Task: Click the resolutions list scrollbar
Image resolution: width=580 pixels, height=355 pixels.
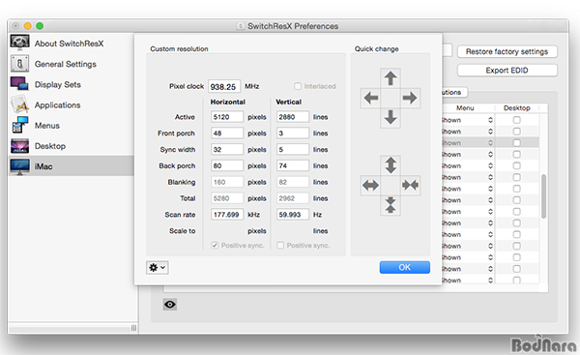Action: coord(543,196)
